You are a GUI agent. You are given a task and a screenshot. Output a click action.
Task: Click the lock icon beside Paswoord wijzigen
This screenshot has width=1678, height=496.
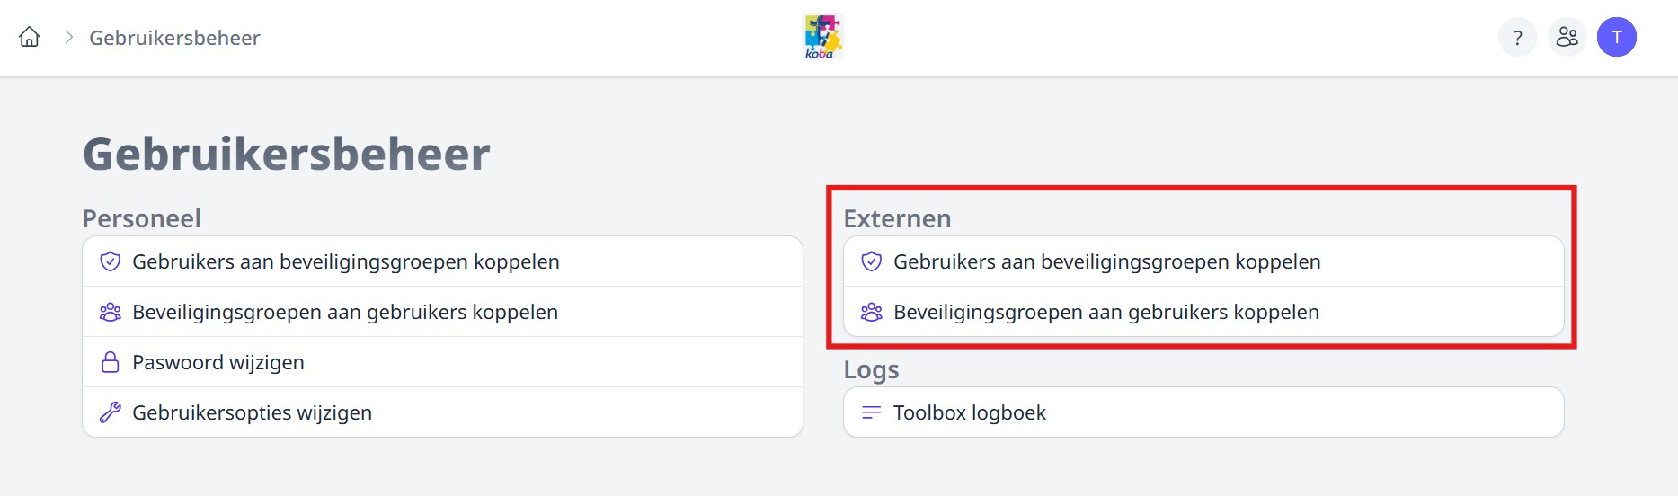click(x=111, y=362)
